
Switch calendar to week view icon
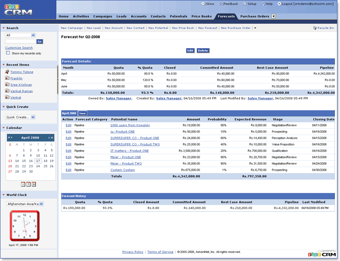coord(28,184)
